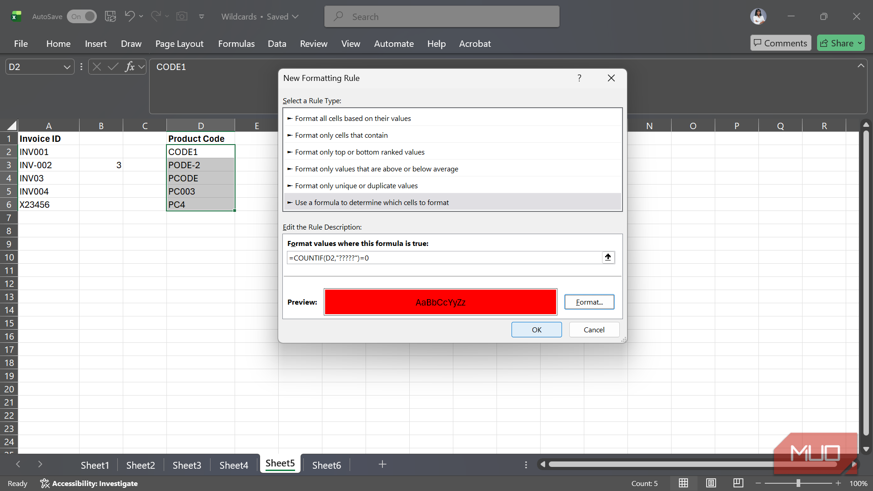Switch to Sheet3 tab
Image resolution: width=873 pixels, height=491 pixels.
coord(187,465)
